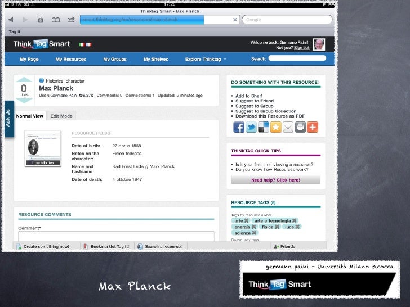Screen dimensions: 410x307
Task: Remove the luce tag
Action: 297,227
